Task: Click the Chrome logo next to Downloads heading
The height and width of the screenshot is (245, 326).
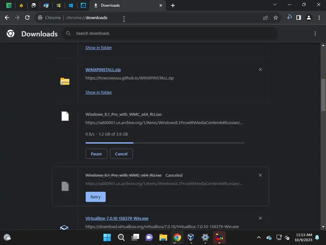Action: (x=11, y=33)
